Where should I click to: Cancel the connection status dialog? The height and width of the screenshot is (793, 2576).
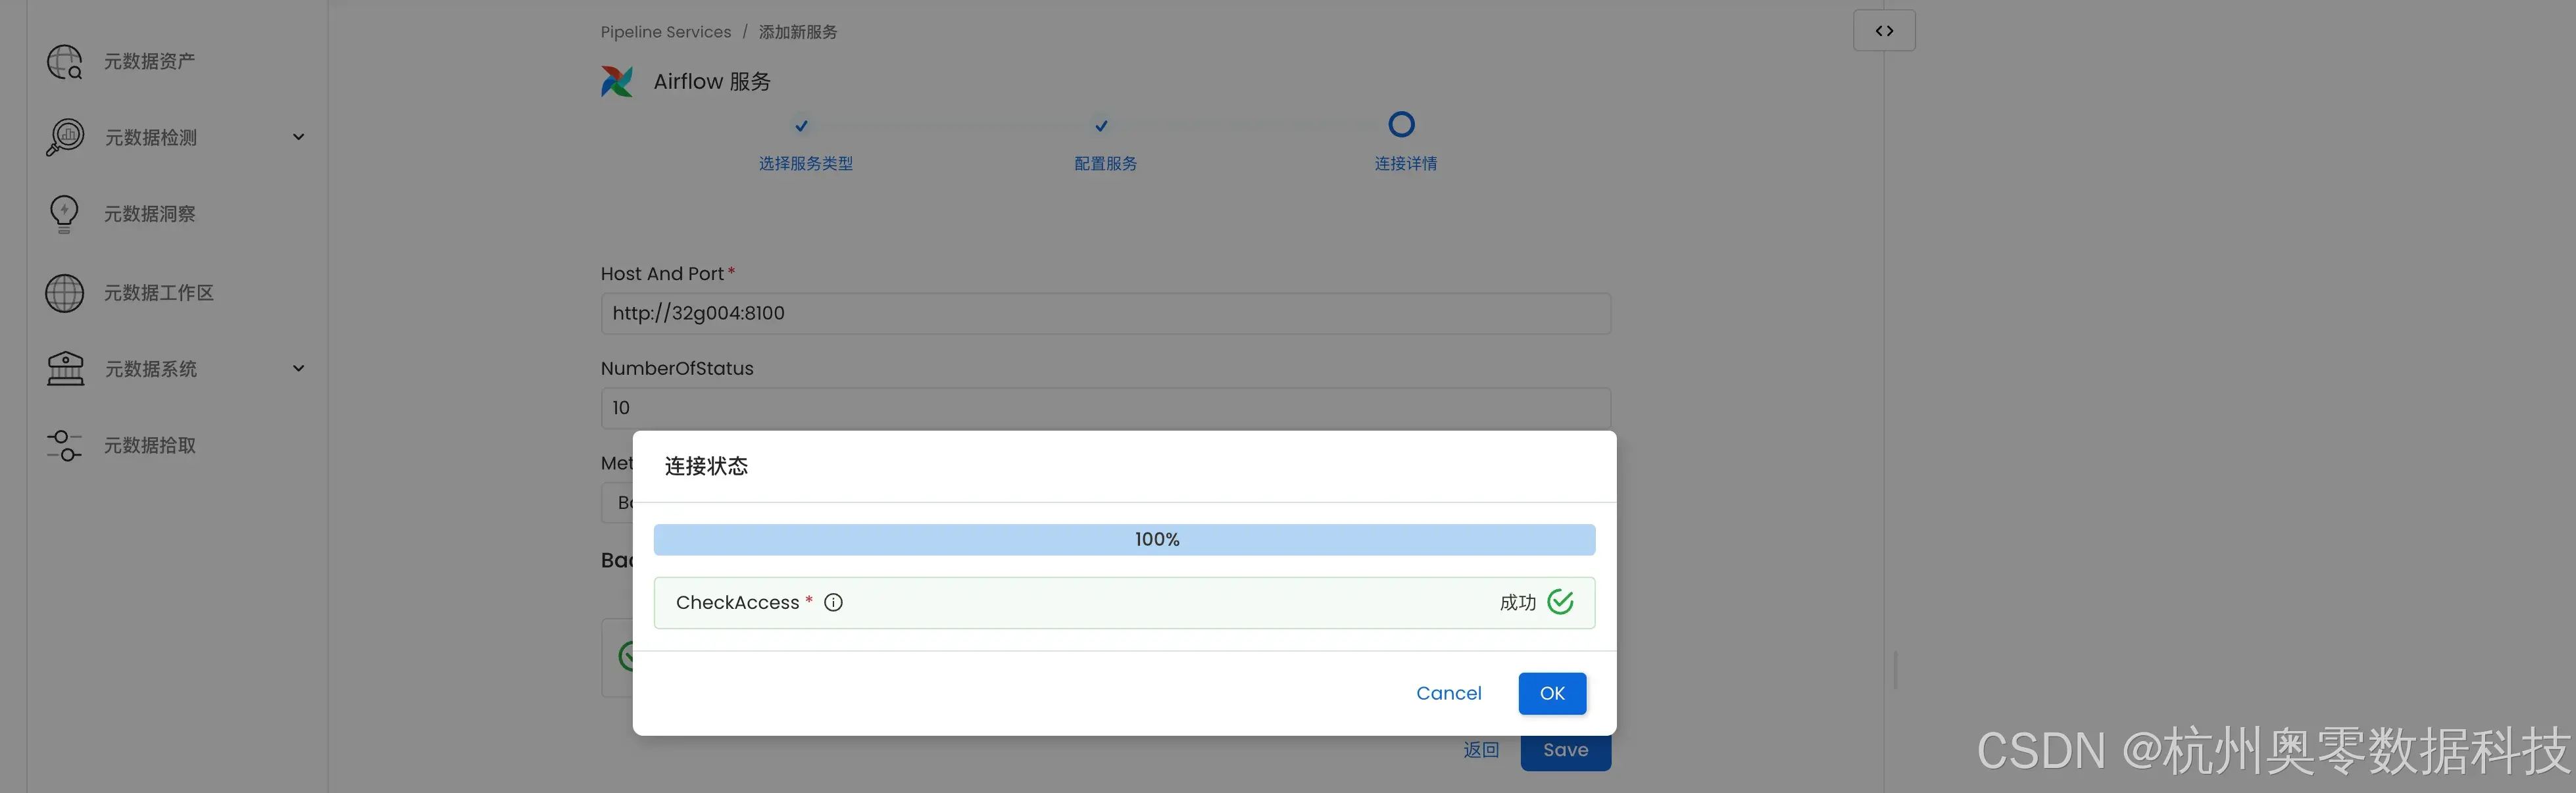coord(1448,693)
